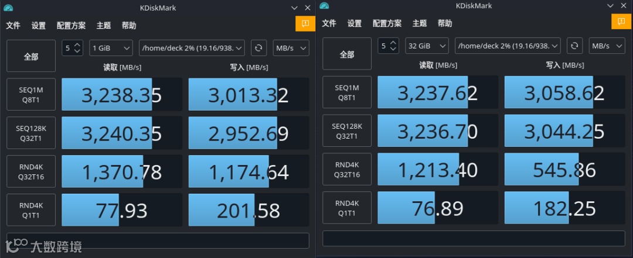Click 写入 [MB/s] header in right window
Image resolution: width=633 pixels, height=258 pixels.
click(565, 65)
